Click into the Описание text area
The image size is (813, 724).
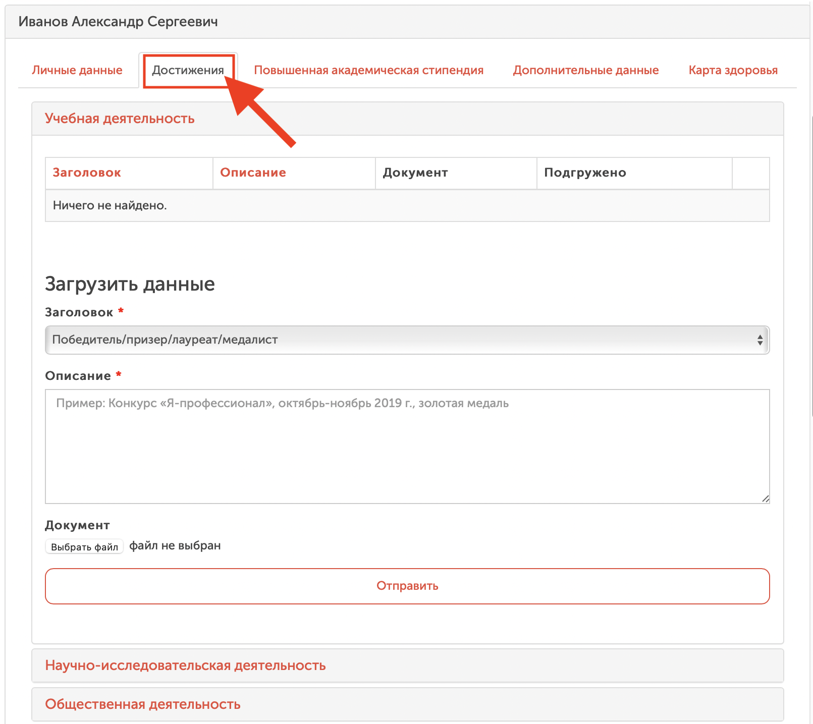(407, 447)
